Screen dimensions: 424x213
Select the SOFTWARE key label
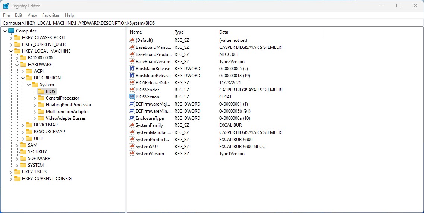point(39,158)
